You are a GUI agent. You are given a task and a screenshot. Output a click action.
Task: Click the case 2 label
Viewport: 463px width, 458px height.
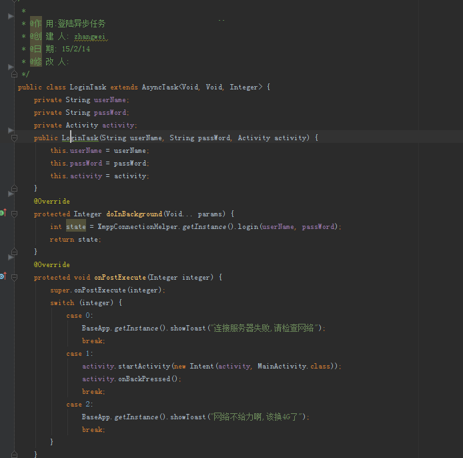point(79,405)
